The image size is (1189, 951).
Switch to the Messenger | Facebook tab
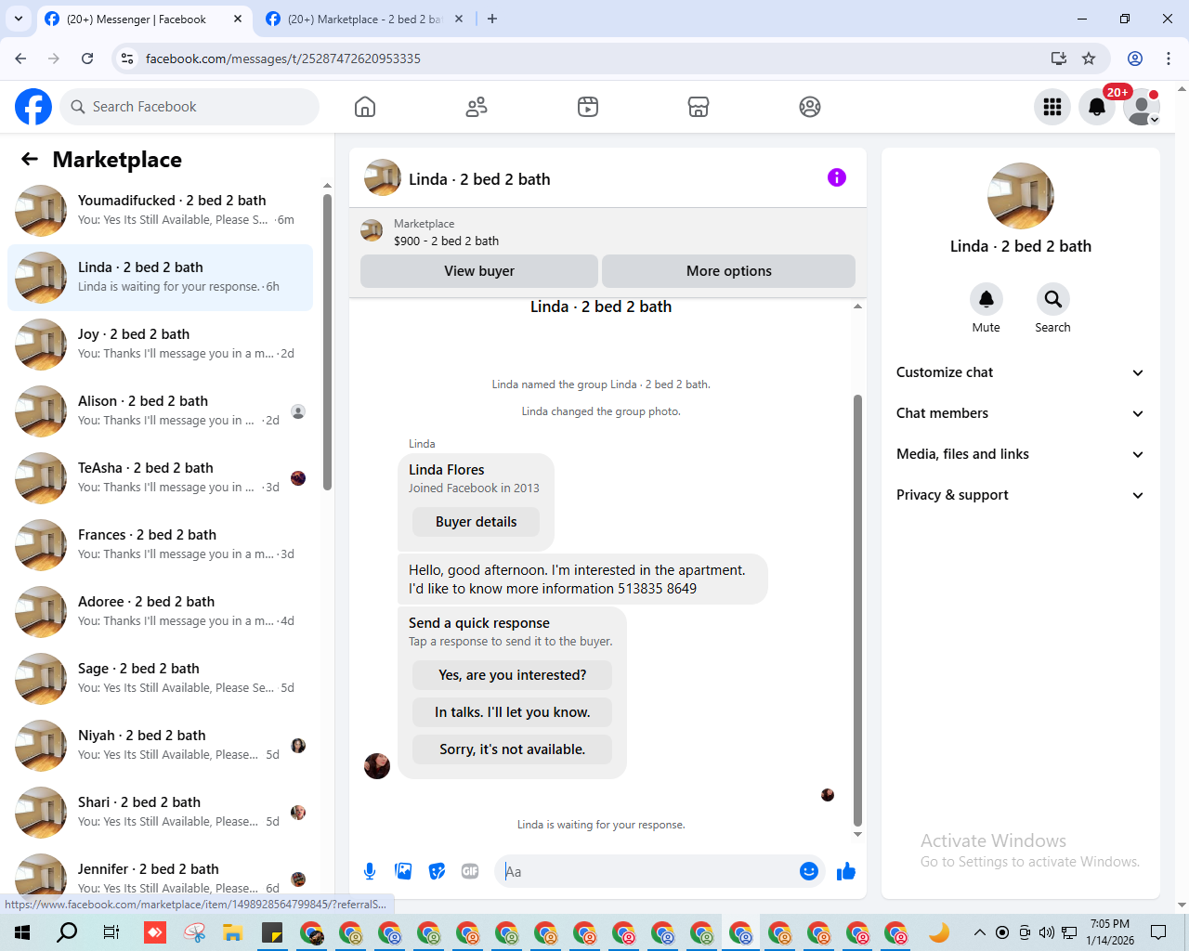coord(144,19)
